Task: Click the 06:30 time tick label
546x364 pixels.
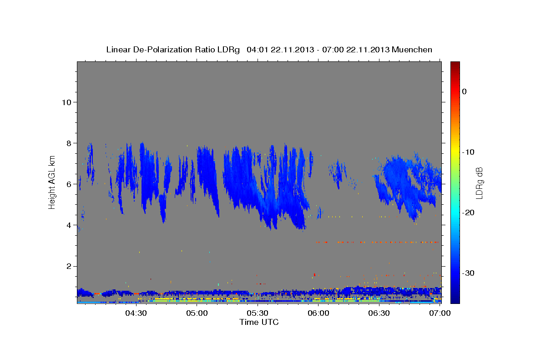Action: tap(379, 313)
